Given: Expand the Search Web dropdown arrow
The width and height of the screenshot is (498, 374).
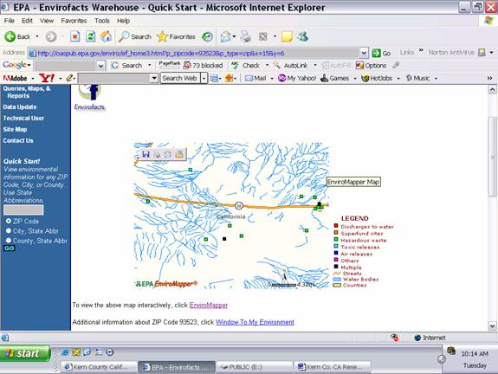Looking at the screenshot, I should click(x=204, y=78).
